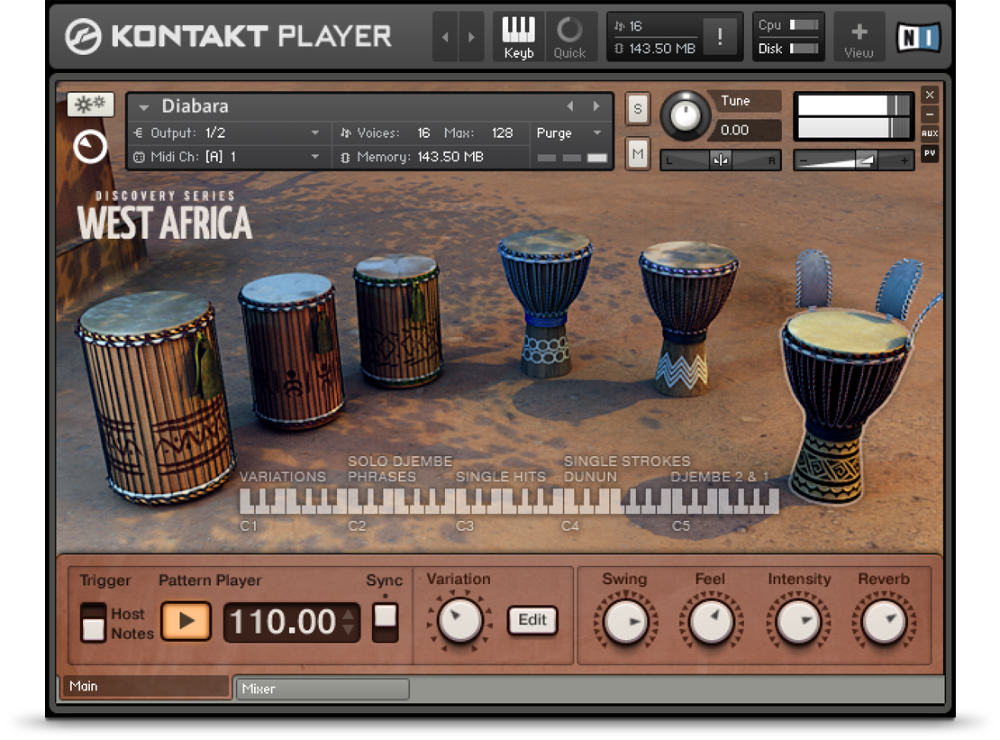Click the Edit variation button

point(532,620)
